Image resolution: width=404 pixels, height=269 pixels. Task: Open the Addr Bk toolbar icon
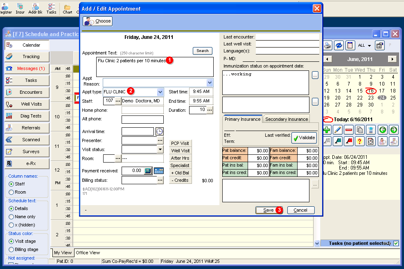35,8
